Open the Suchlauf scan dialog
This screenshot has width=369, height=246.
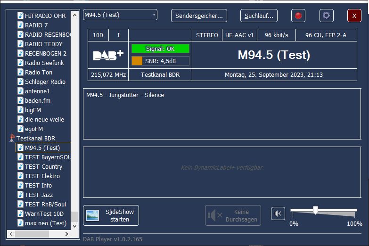point(259,16)
